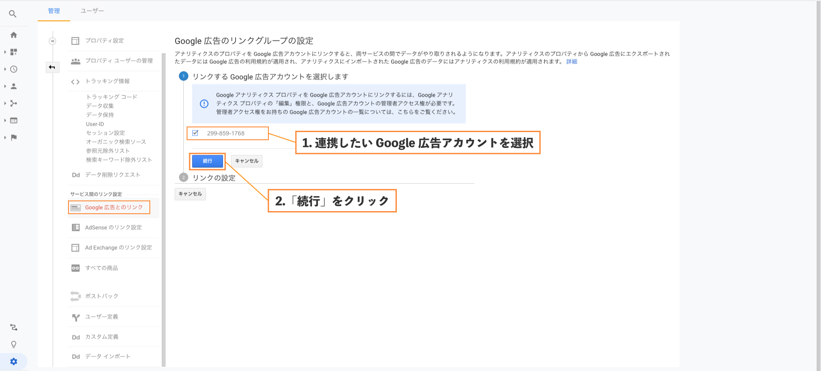Click step 1 circle indicator
Screen dimensions: 821x371
pos(184,76)
